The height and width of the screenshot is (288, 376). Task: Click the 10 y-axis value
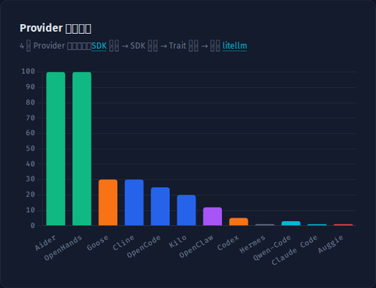point(30,210)
